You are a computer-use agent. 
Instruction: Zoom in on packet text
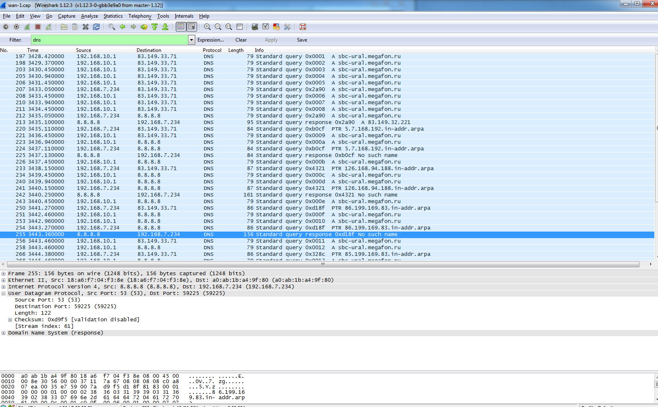point(207,27)
